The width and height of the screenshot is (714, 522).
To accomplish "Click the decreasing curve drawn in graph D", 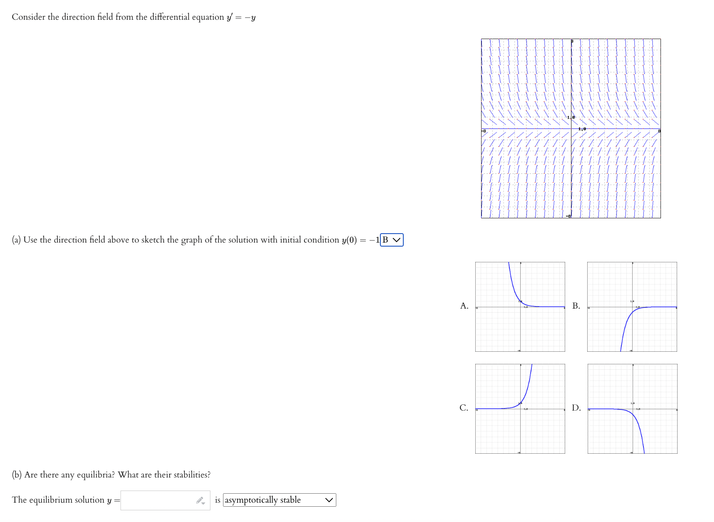I will (x=641, y=434).
